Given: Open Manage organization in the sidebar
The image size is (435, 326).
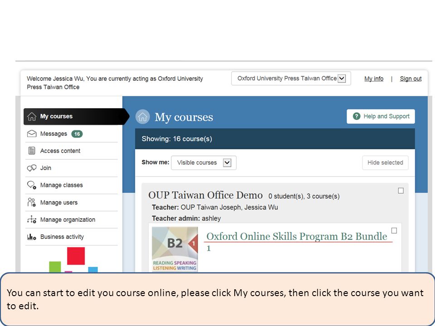Looking at the screenshot, I should (72, 220).
